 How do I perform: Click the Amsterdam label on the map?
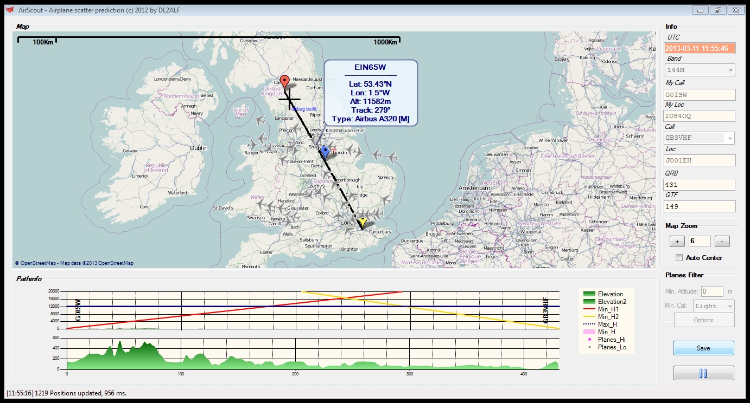pos(473,188)
